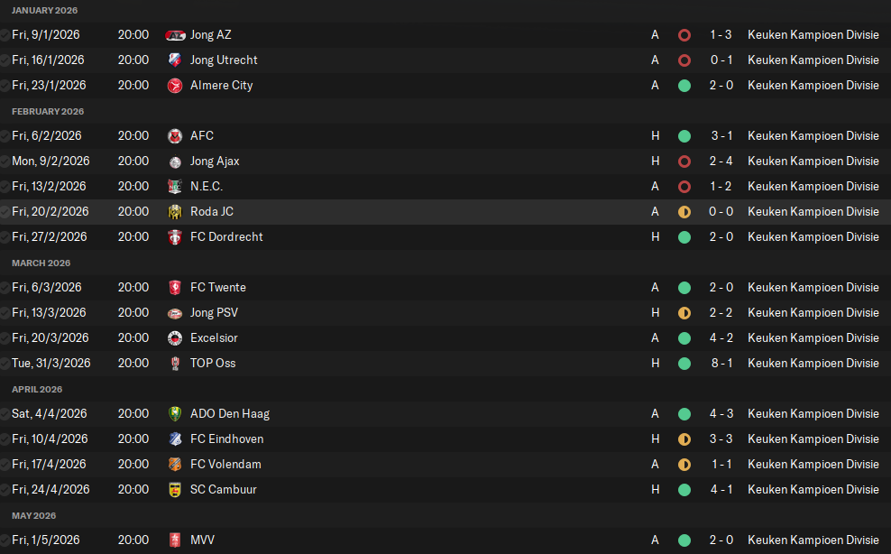Click red loss indicator for Jong Utrecht
The width and height of the screenshot is (891, 554).
click(x=684, y=60)
